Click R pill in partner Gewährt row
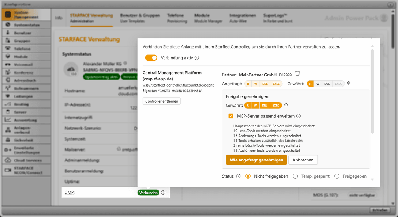The height and width of the screenshot is (217, 398). [310, 84]
